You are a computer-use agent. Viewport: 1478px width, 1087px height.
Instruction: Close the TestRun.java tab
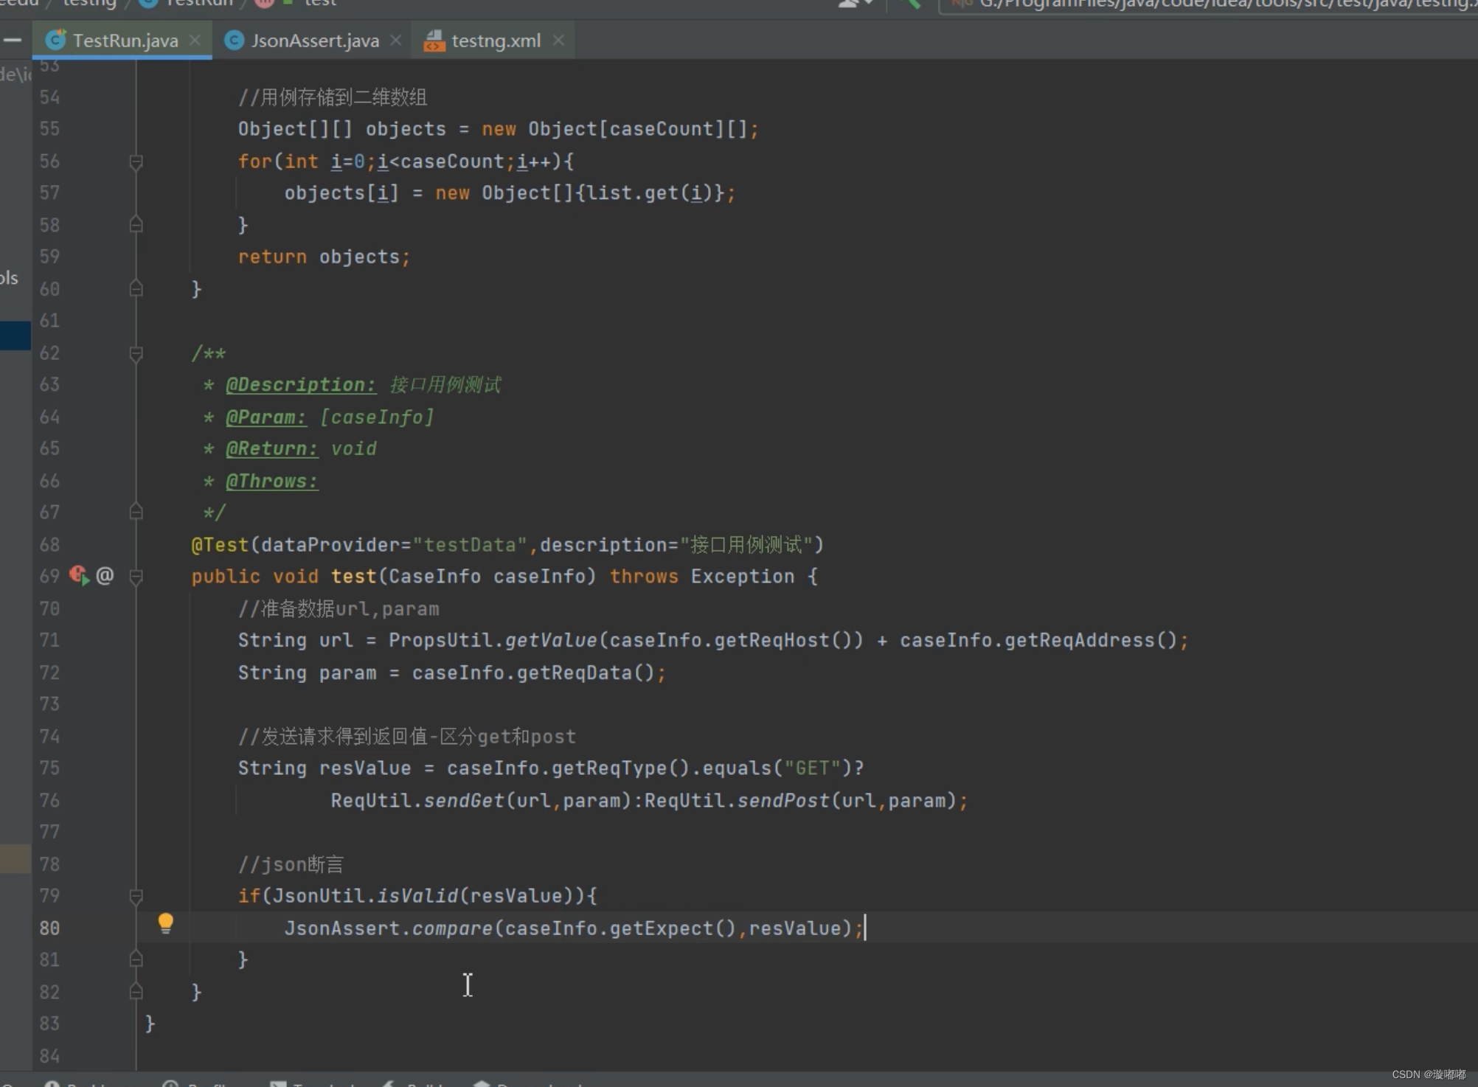point(195,41)
